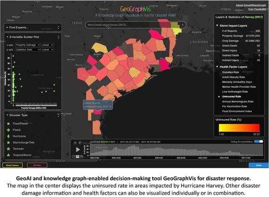This screenshot has width=269, height=197.
Task: Select the Tornado star icon
Action: tap(8, 149)
